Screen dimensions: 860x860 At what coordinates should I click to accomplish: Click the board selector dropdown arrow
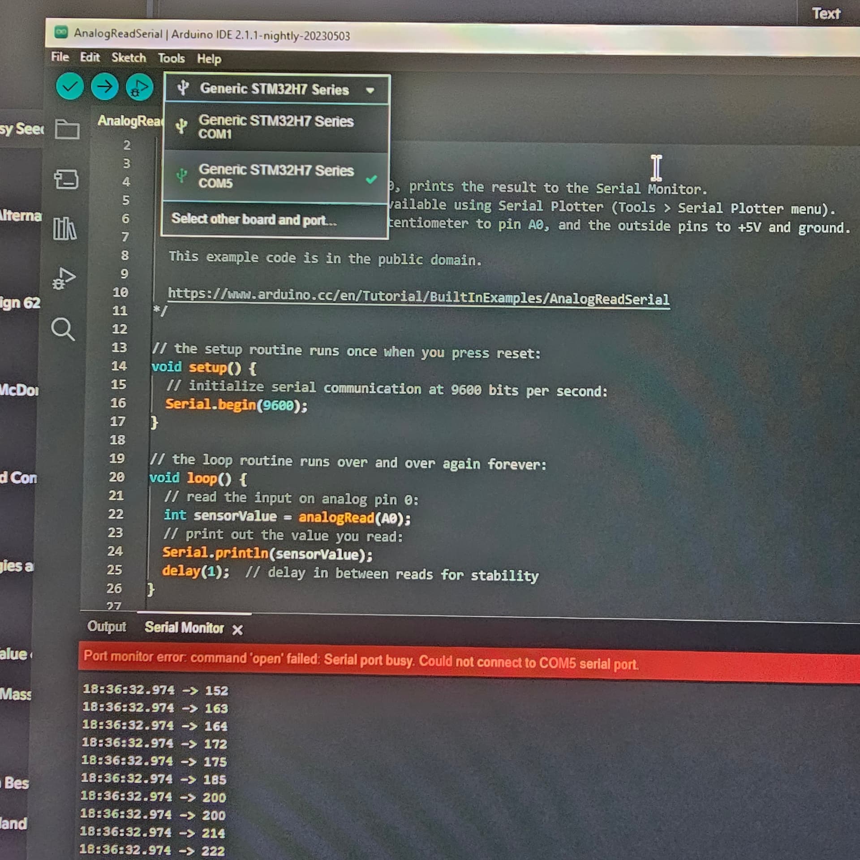click(x=370, y=90)
